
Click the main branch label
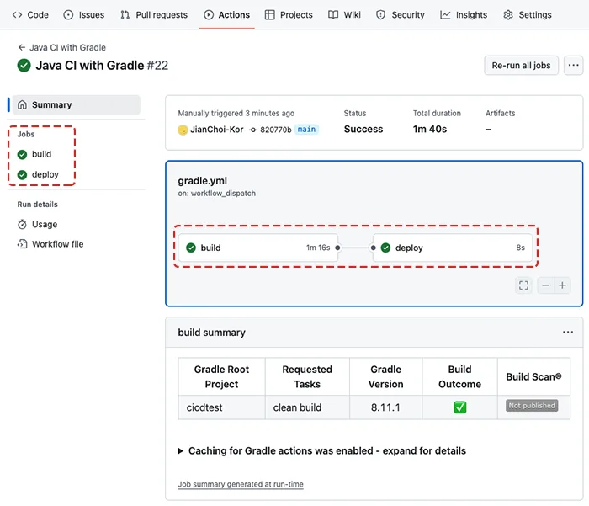click(x=306, y=130)
